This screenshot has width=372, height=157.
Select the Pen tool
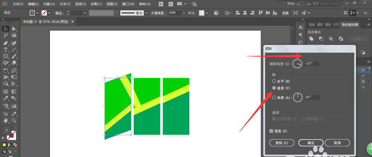pyautogui.click(x=6, y=43)
